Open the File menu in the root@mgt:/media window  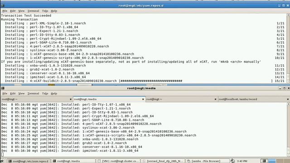tap(5, 94)
